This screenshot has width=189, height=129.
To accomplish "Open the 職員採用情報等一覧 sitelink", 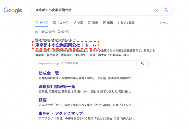I will [x=57, y=87].
